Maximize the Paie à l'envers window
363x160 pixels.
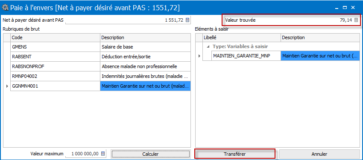[345, 8]
